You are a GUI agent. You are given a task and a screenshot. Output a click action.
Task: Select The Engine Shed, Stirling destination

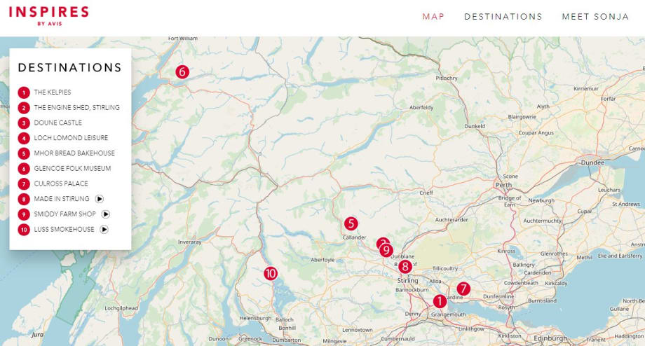pyautogui.click(x=76, y=107)
